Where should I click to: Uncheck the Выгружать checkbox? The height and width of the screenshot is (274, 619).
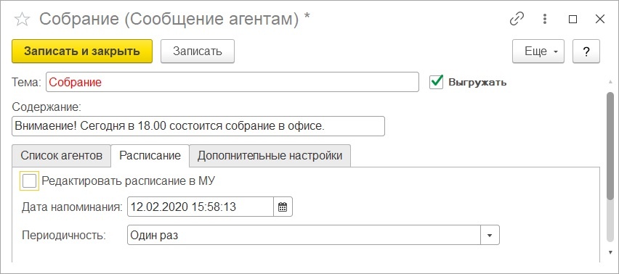(437, 83)
